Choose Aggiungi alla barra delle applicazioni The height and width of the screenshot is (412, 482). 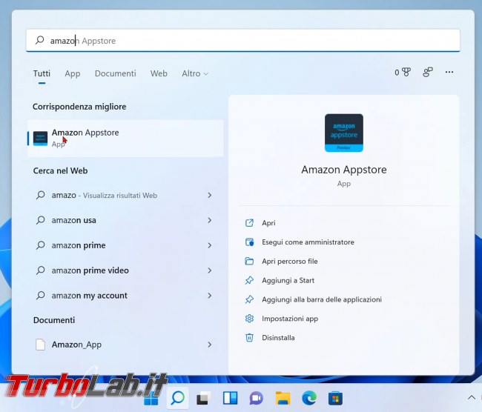pyautogui.click(x=322, y=299)
